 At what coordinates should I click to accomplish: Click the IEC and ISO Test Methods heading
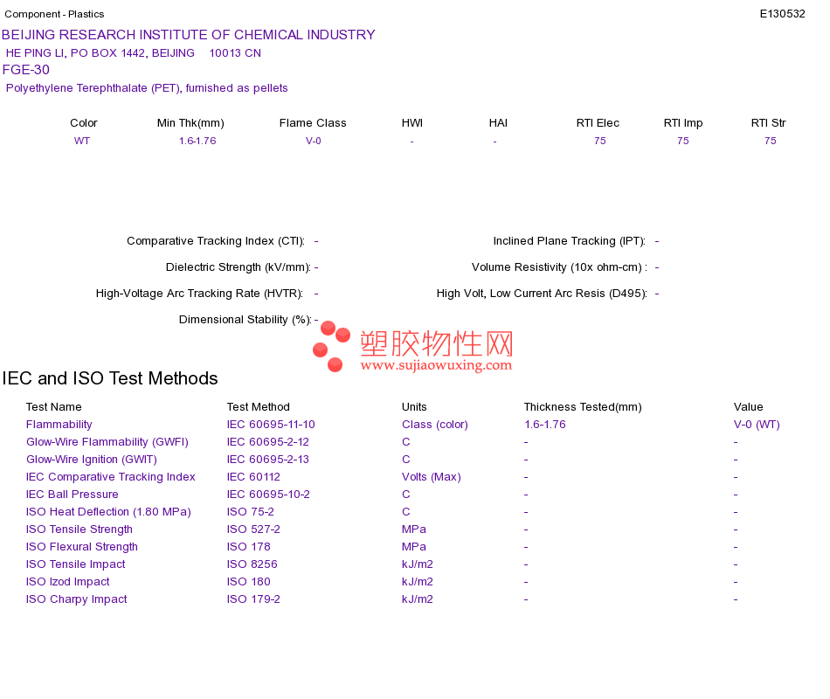pyautogui.click(x=110, y=378)
